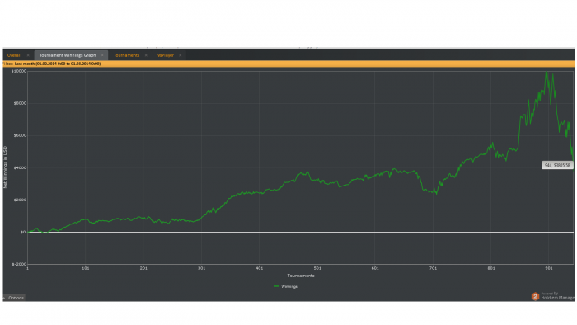
Task: Click the 301 x-axis label
Action: click(x=201, y=268)
